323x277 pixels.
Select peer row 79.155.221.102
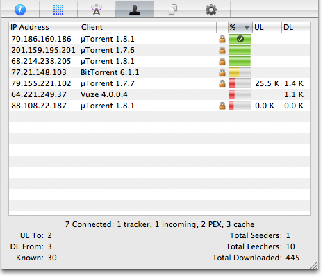click(160, 83)
